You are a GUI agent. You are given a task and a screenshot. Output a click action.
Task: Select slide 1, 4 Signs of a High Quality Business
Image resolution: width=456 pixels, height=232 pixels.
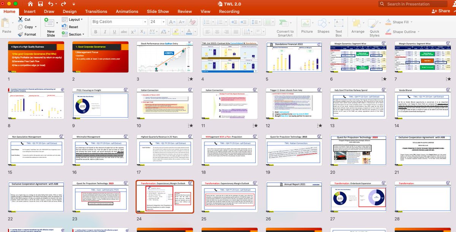click(36, 57)
